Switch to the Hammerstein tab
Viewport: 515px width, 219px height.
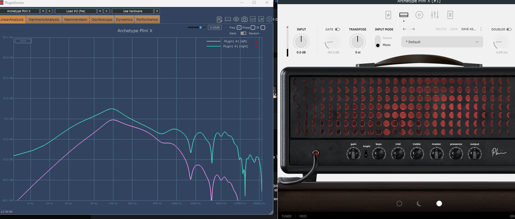[x=75, y=20]
